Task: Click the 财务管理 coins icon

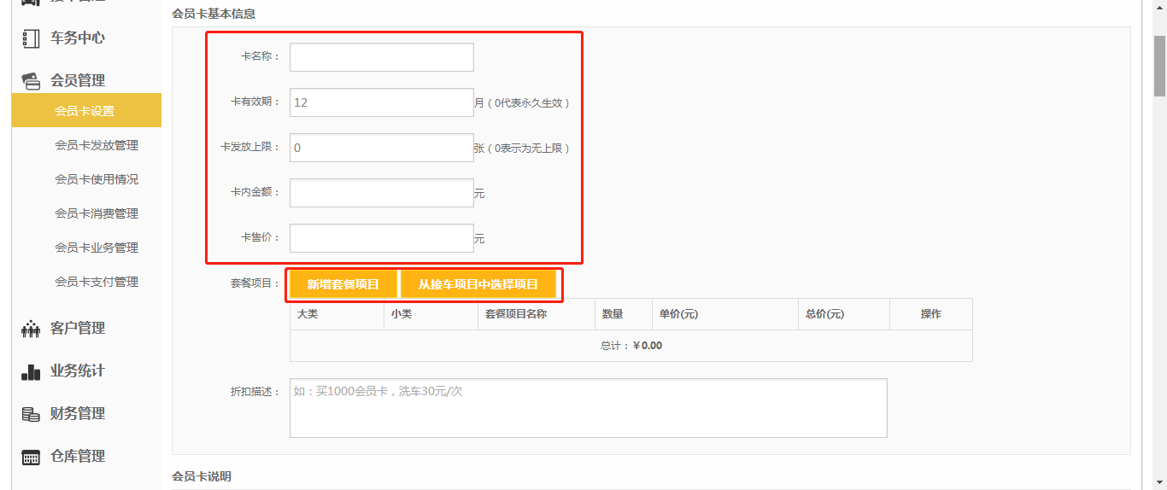Action: (x=31, y=414)
